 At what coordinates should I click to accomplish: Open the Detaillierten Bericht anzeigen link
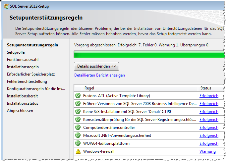point(99,75)
